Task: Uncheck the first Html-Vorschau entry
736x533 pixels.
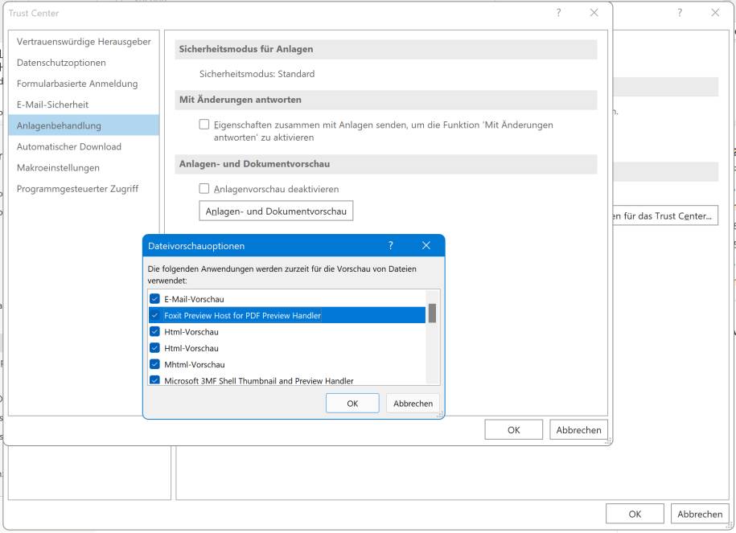Action: (x=154, y=331)
